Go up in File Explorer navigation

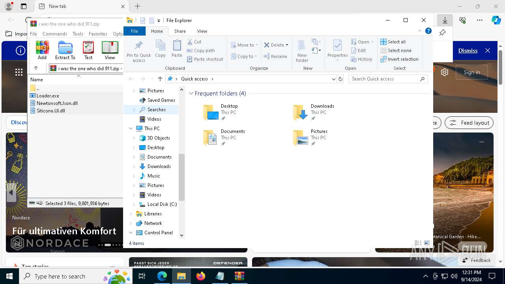[160, 79]
